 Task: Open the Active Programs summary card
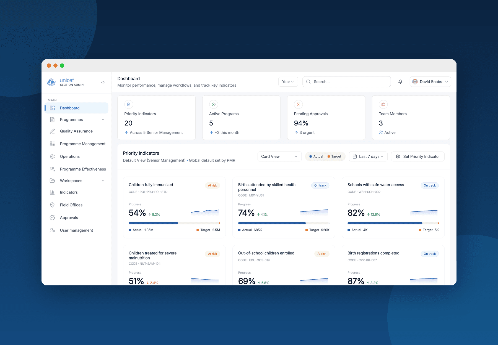(x=242, y=118)
